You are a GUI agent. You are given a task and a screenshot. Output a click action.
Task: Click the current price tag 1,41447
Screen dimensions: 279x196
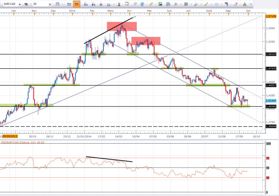[271, 101]
